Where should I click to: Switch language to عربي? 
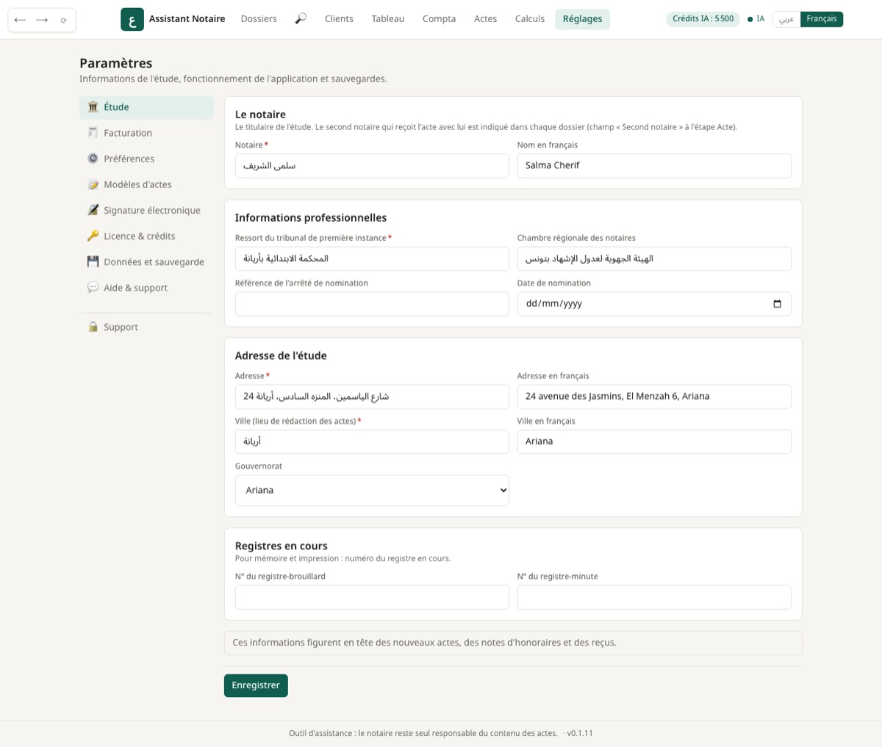click(786, 19)
